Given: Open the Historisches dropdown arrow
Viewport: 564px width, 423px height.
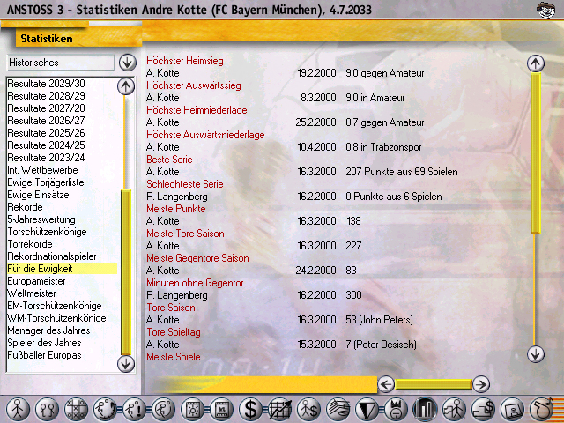Looking at the screenshot, I should click(128, 63).
